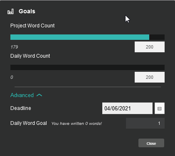The height and width of the screenshot is (156, 175).
Task: Click the current daily count 0
Action: point(12,77)
